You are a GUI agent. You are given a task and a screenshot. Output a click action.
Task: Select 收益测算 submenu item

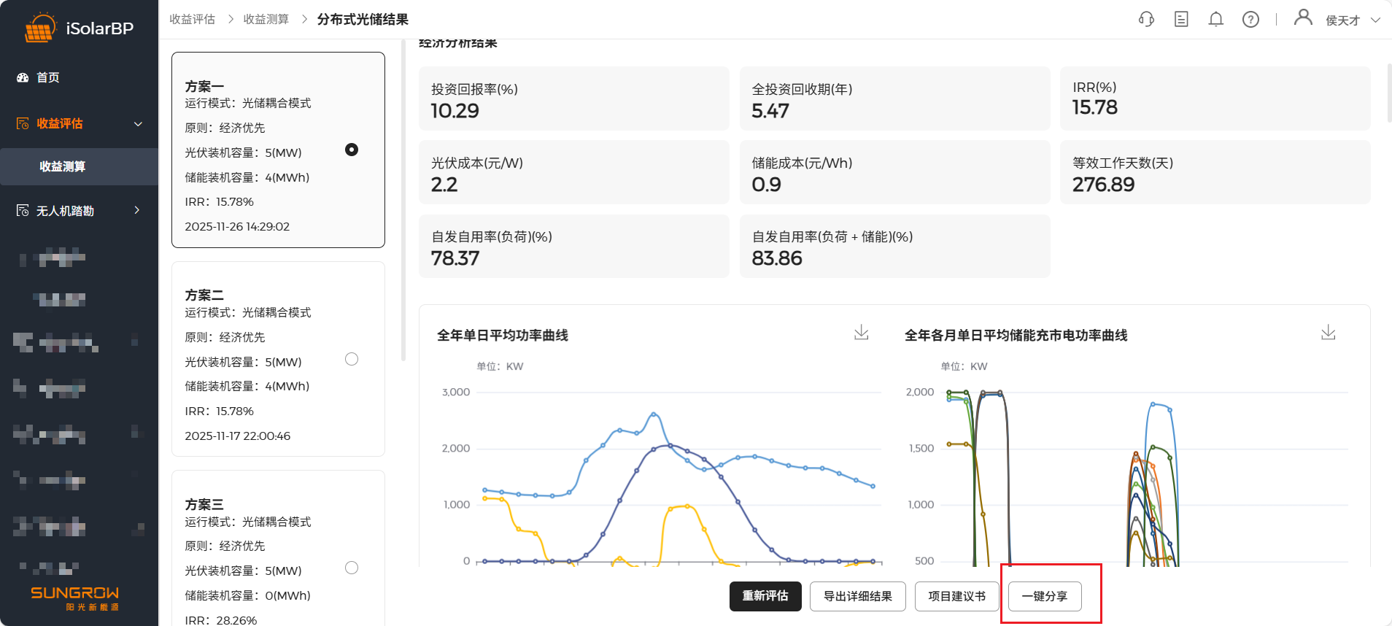[x=63, y=166]
